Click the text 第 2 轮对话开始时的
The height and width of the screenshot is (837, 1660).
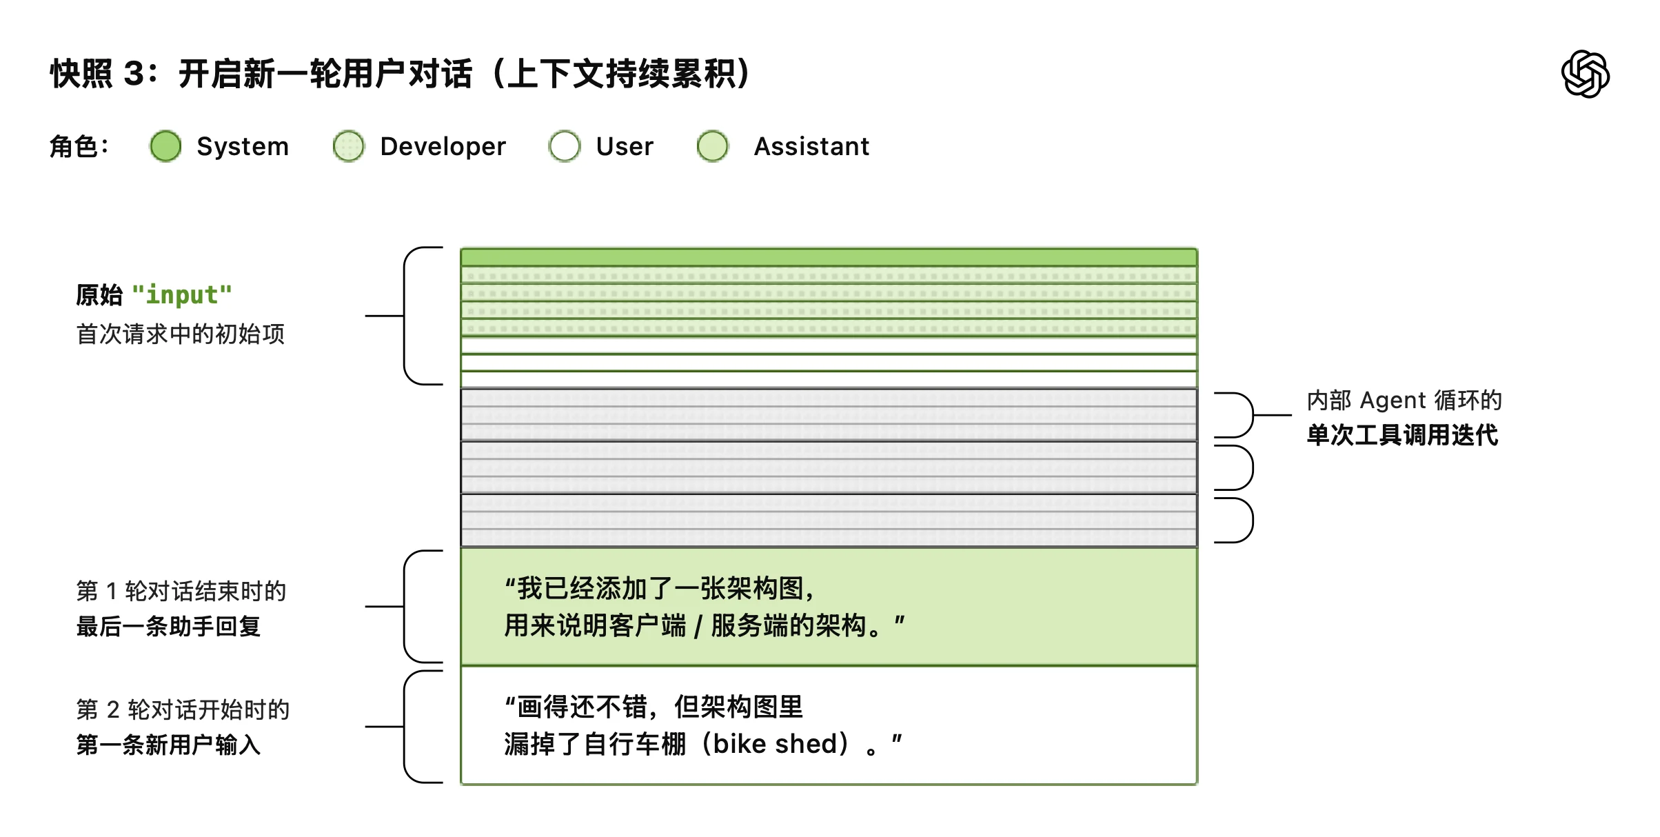tap(183, 709)
